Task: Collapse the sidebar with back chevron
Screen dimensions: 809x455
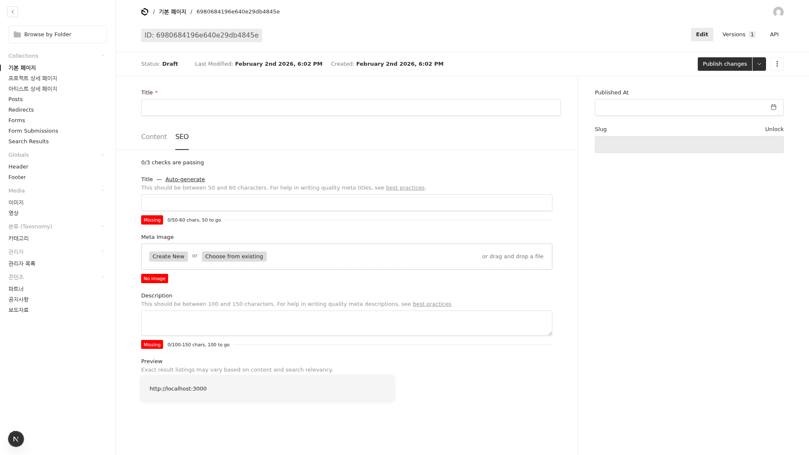Action: click(x=13, y=12)
